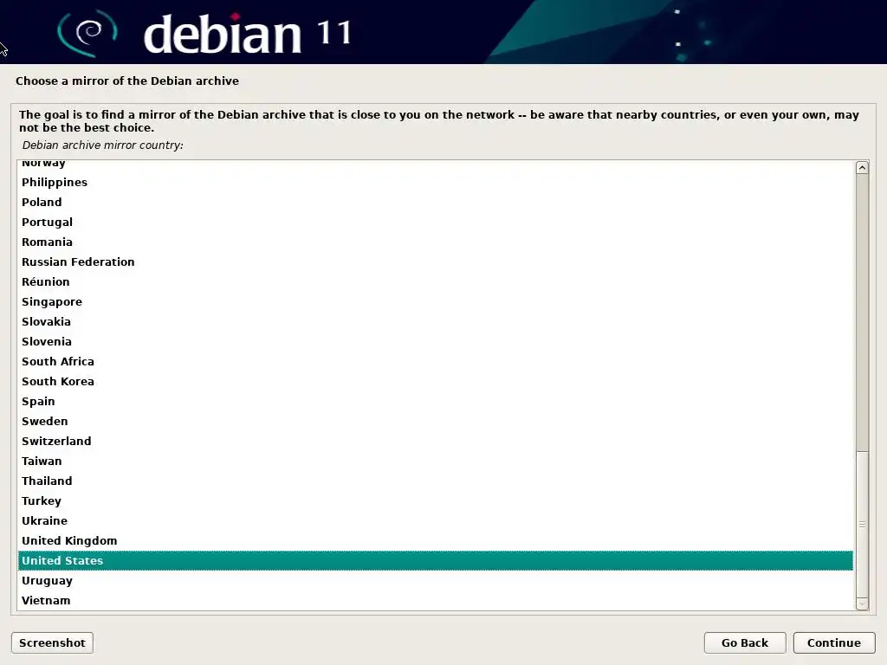Choose South Korea as mirror country
The image size is (887, 665).
pos(435,381)
